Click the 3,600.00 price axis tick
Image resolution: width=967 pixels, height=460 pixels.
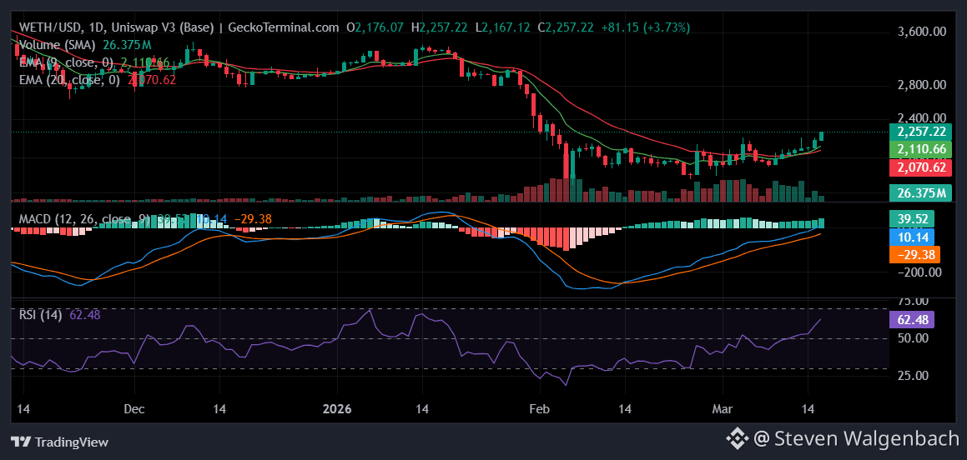921,32
